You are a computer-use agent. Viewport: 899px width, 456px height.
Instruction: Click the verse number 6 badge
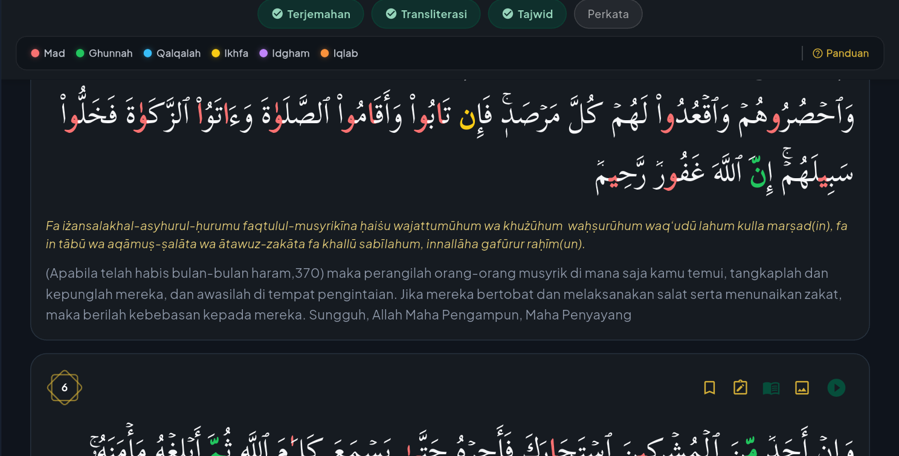[x=65, y=388]
